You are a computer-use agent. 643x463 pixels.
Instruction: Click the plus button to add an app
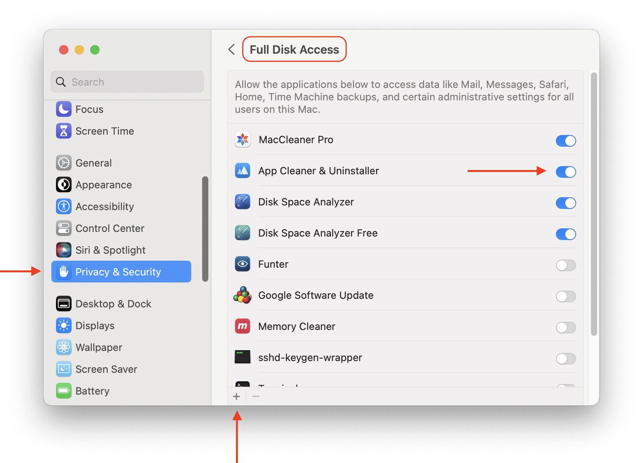(236, 396)
